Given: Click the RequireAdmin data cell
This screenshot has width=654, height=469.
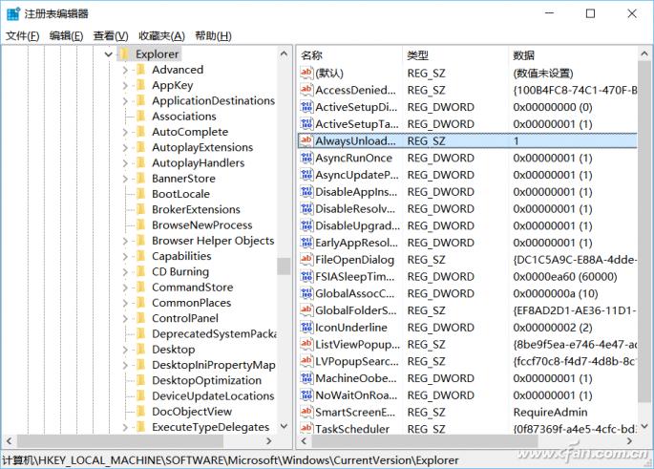Looking at the screenshot, I should 550,413.
